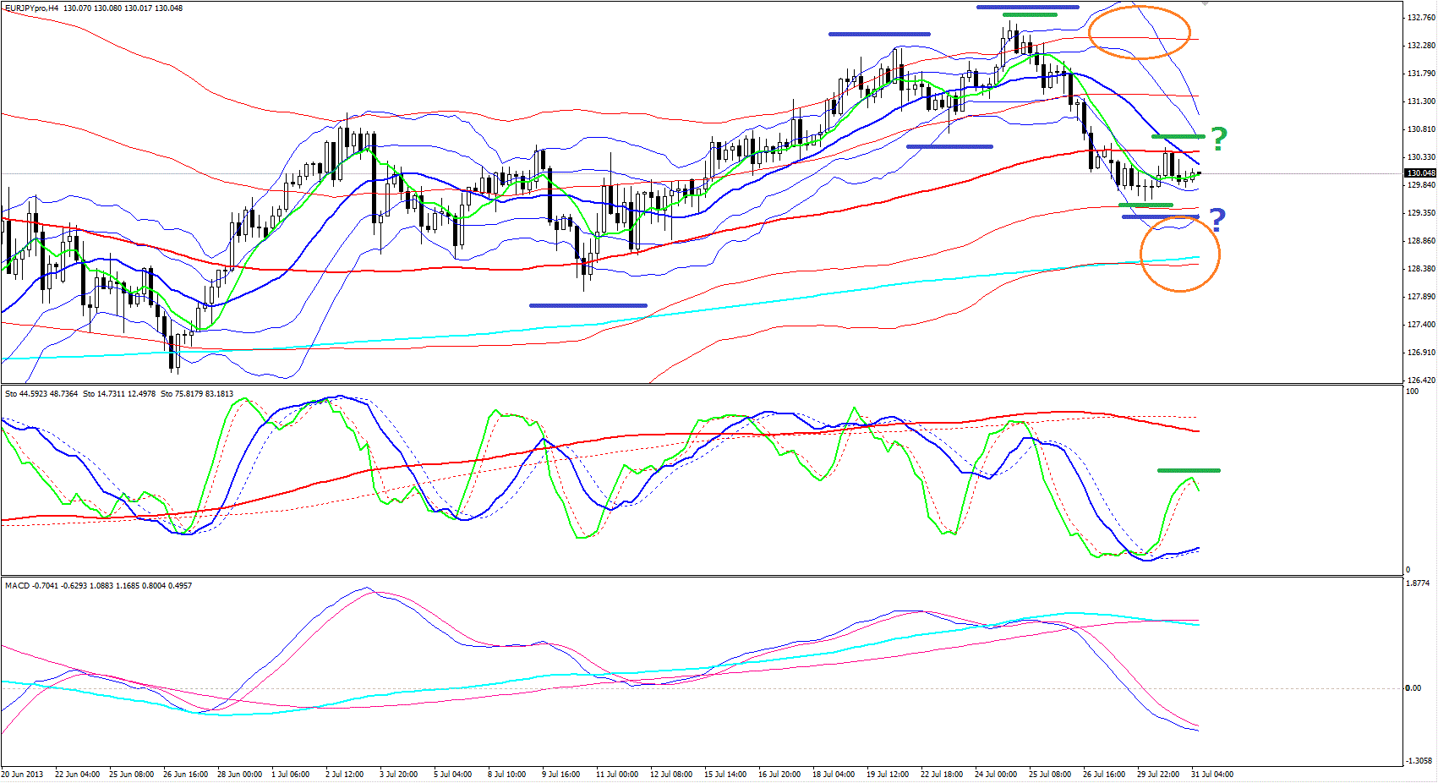Select the topmost blue horizontal line above price peak
1438x783 pixels.
point(1027,7)
